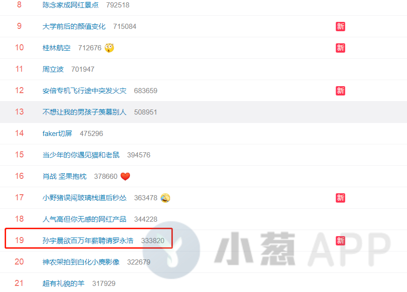Viewport: 407px width, 292px height.
Task: Open the 肖战 坚果抱枕 topic
Action: tap(65, 177)
